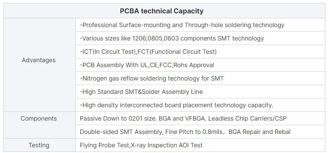This screenshot has height=153, width=330.
Task: Click the Nitrogen gas reflow soldering row
Action: pyautogui.click(x=152, y=79)
